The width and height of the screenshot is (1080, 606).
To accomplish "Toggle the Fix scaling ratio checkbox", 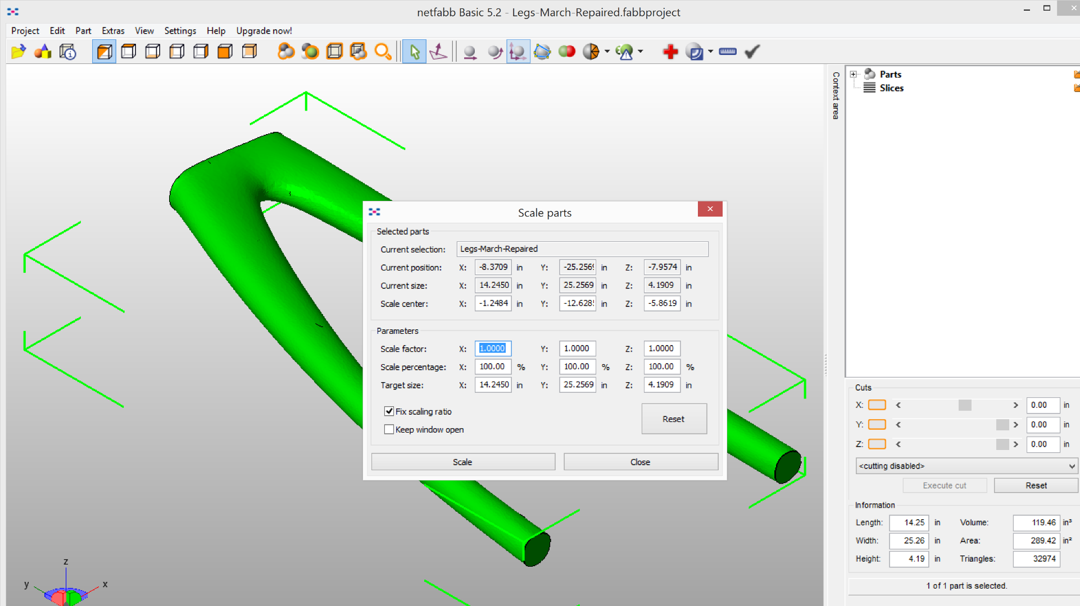I will coord(389,411).
